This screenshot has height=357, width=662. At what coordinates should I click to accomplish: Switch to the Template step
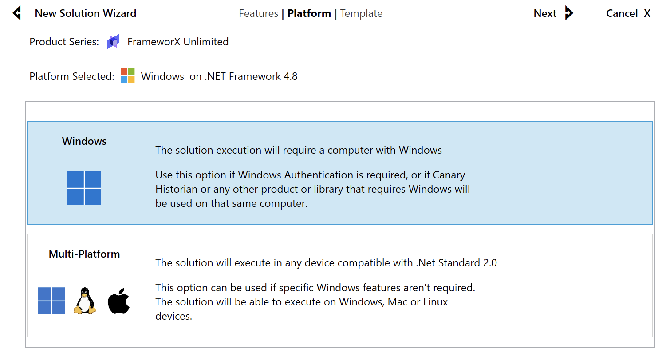coord(361,13)
